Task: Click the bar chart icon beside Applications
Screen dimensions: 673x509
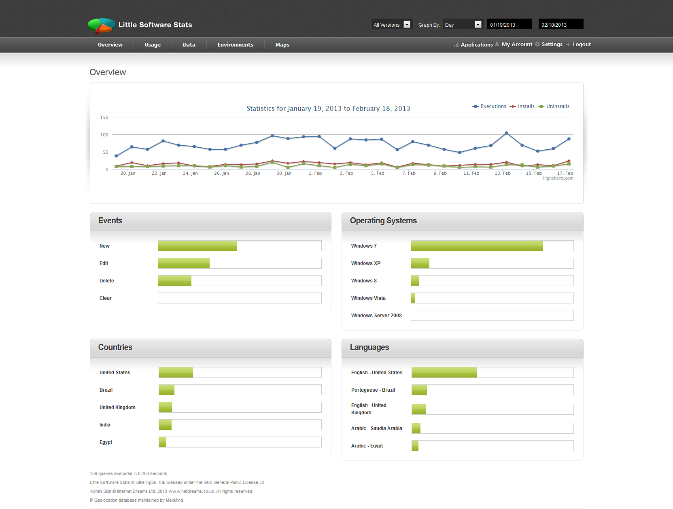Action: click(x=456, y=45)
